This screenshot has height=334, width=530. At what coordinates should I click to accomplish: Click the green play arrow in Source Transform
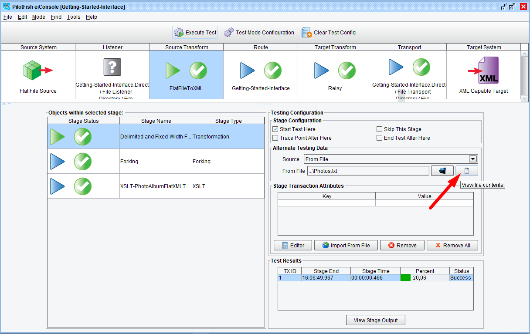click(x=173, y=71)
